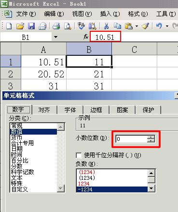Open a file with the folder icon
The width and height of the screenshot is (178, 212).
(x=20, y=26)
